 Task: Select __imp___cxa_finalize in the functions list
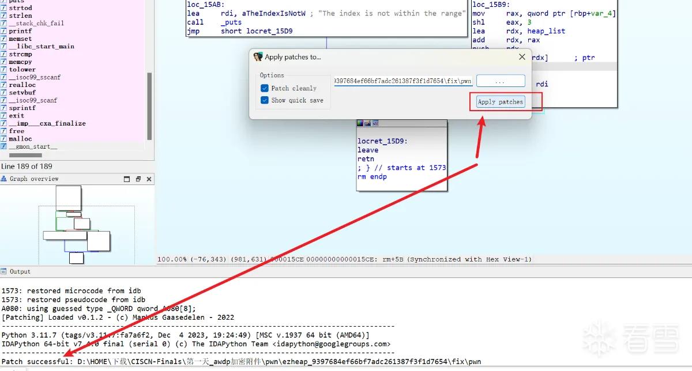point(47,123)
